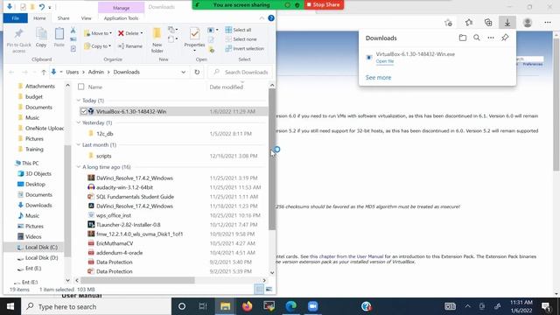Click the Cut scissors icon

73,31
